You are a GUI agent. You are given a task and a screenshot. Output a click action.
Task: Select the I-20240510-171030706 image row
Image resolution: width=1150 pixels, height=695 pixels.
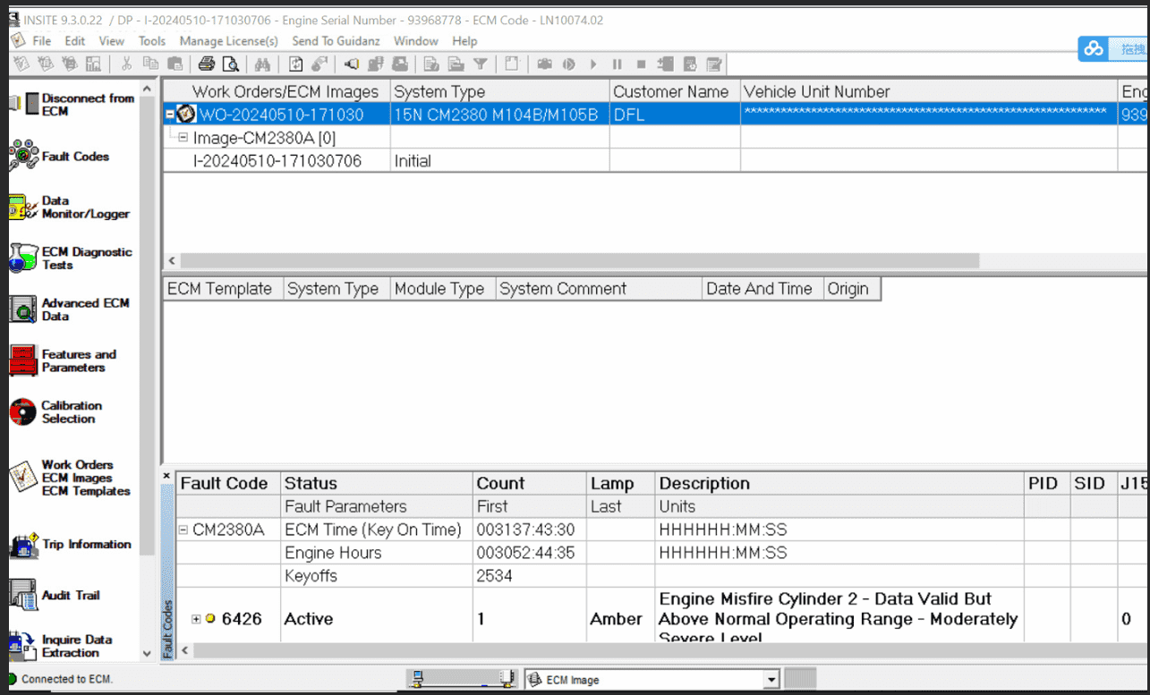(x=277, y=161)
